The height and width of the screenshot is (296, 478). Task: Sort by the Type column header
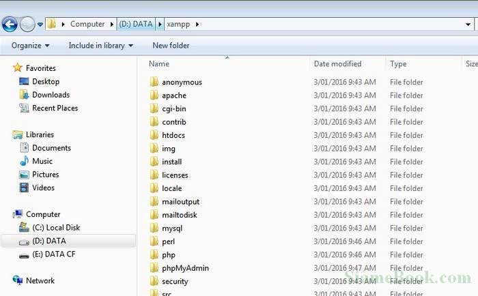398,64
